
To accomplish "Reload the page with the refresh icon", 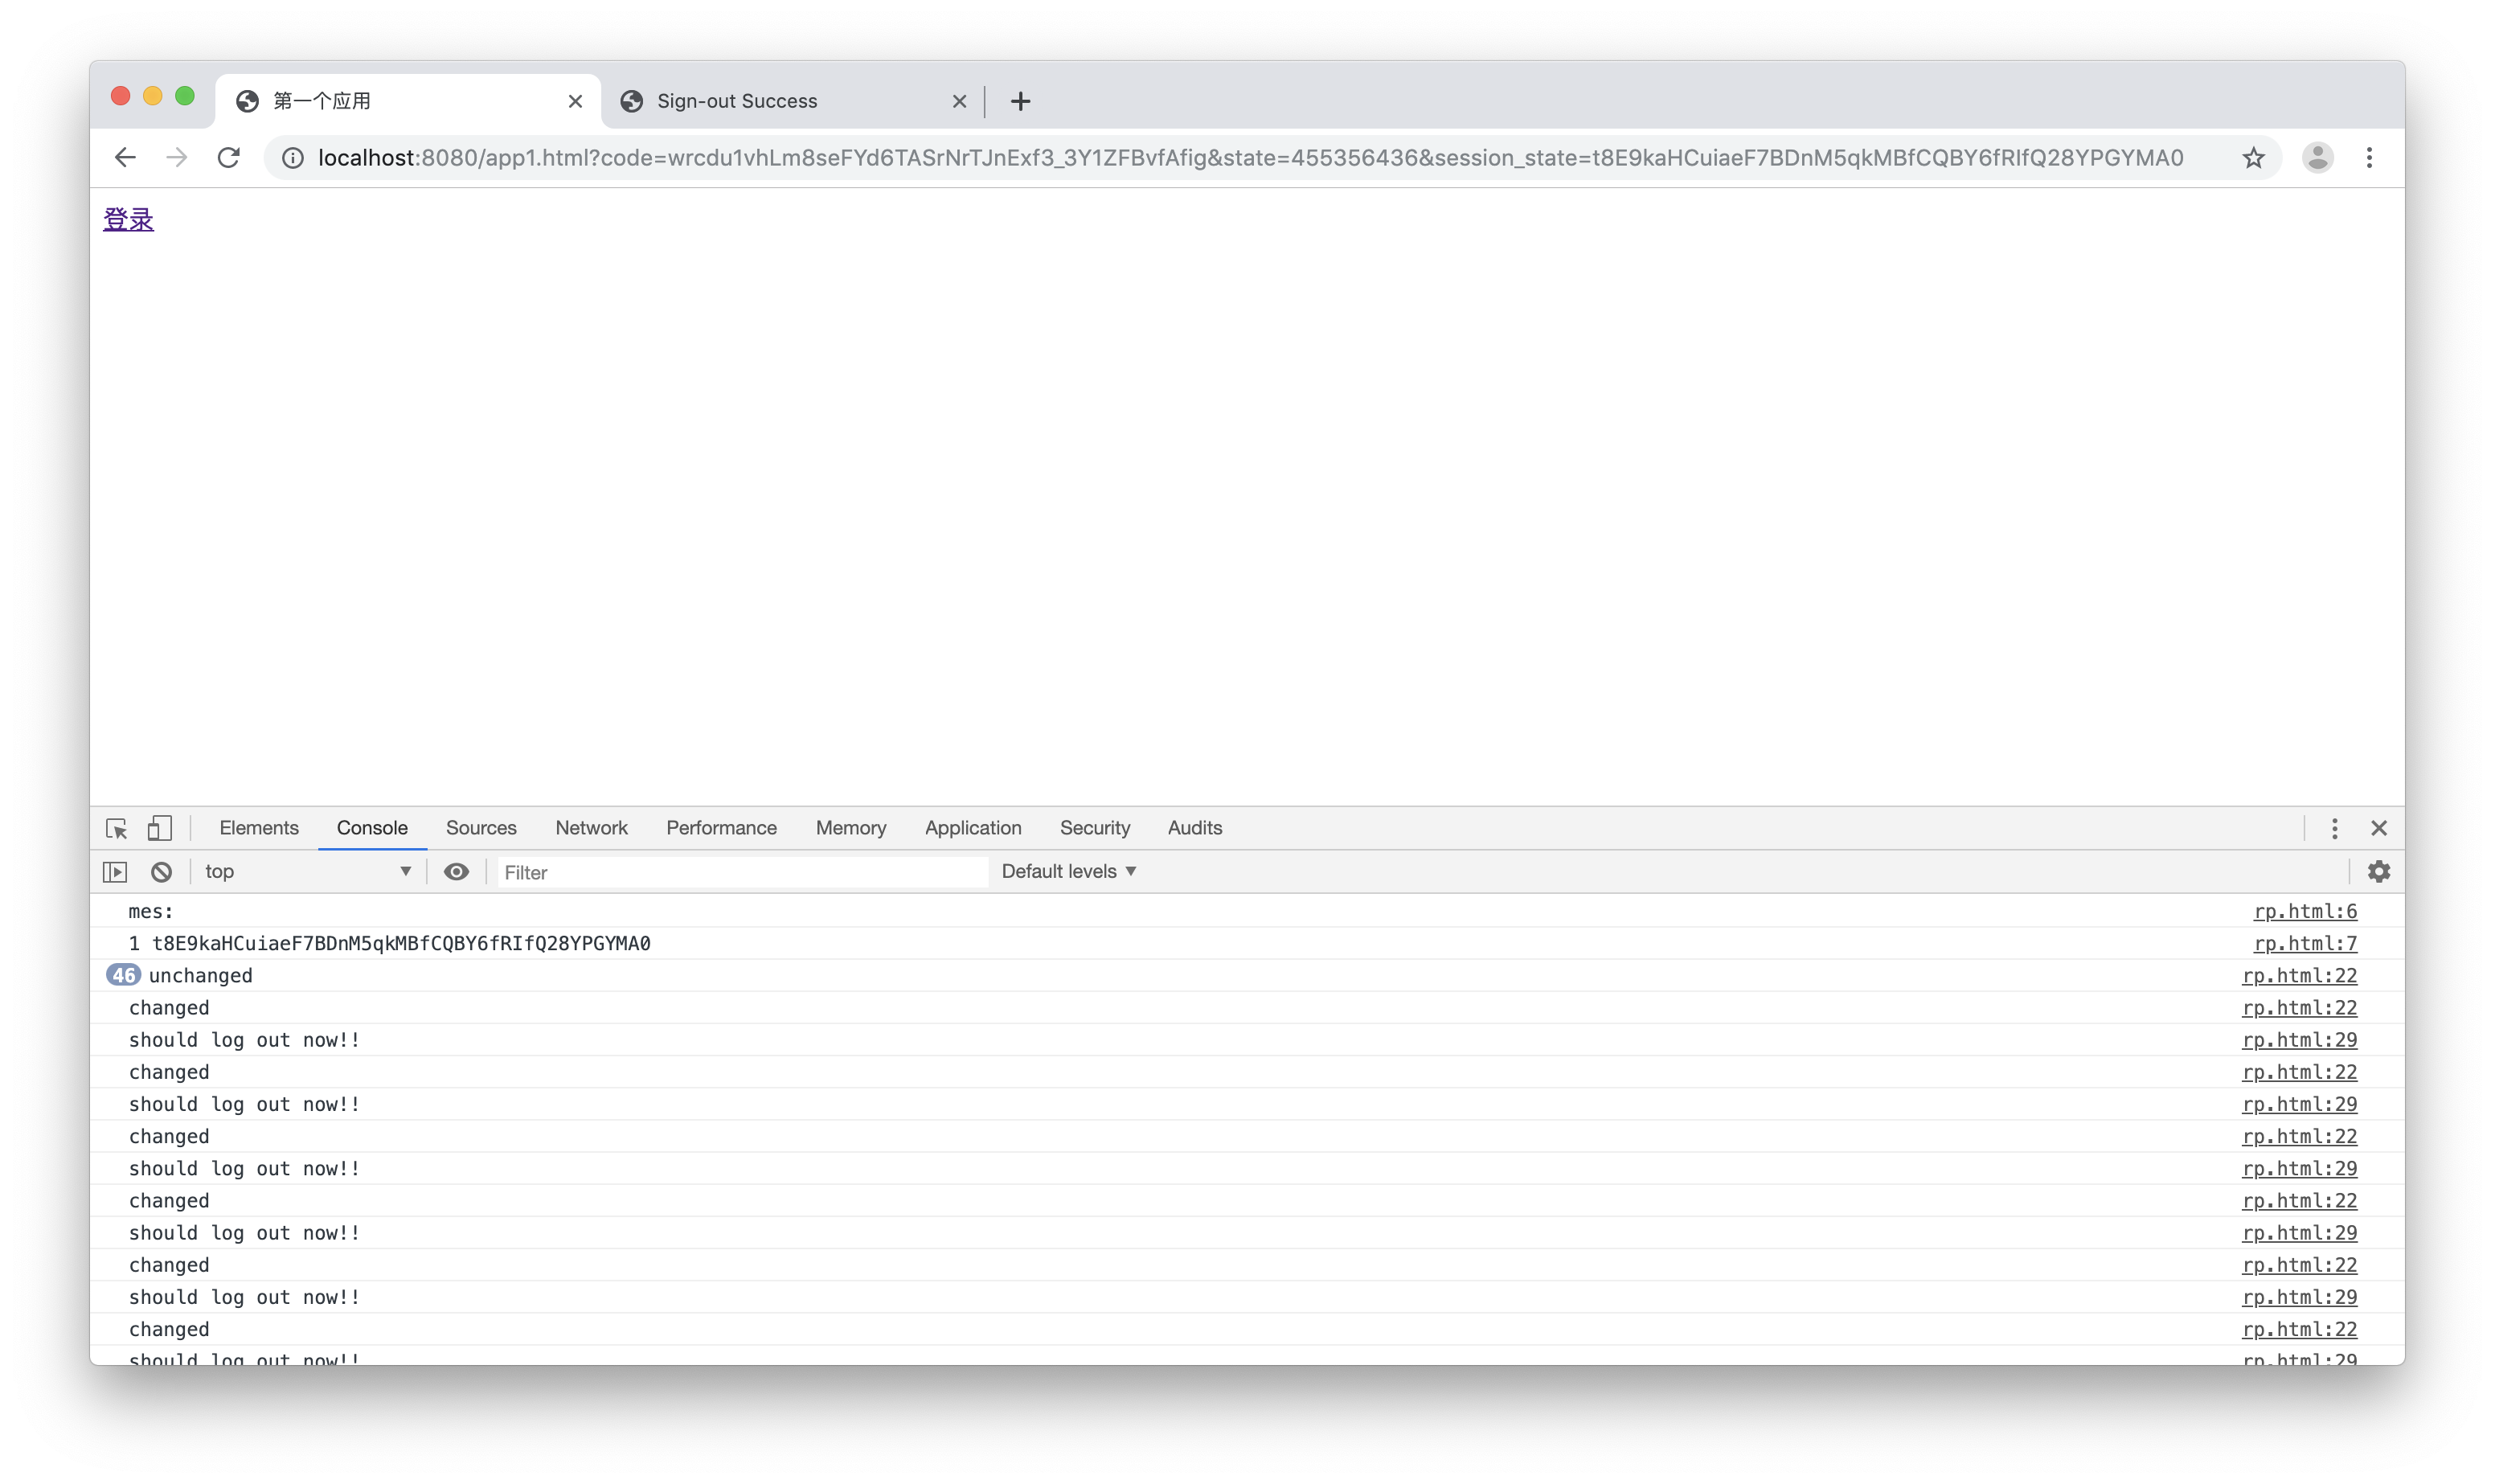I will click(229, 157).
